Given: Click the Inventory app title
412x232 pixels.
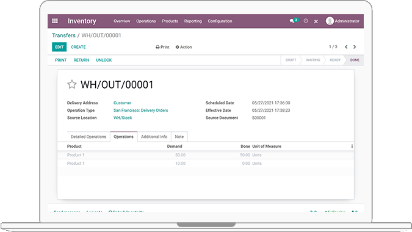Looking at the screenshot, I should pyautogui.click(x=82, y=21).
